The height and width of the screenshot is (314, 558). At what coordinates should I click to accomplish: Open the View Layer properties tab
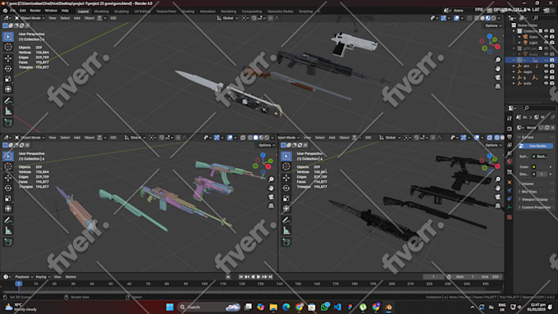coord(510,145)
